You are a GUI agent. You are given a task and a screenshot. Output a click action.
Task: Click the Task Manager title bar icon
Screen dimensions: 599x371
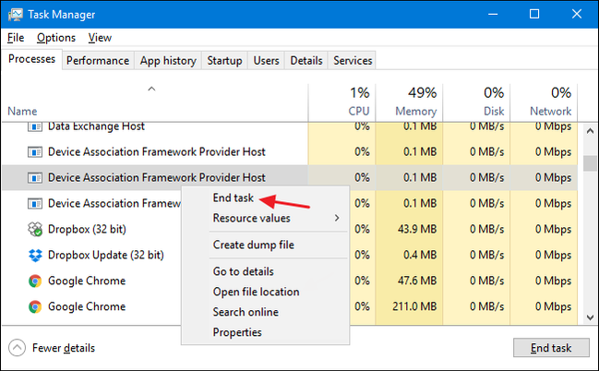point(16,14)
